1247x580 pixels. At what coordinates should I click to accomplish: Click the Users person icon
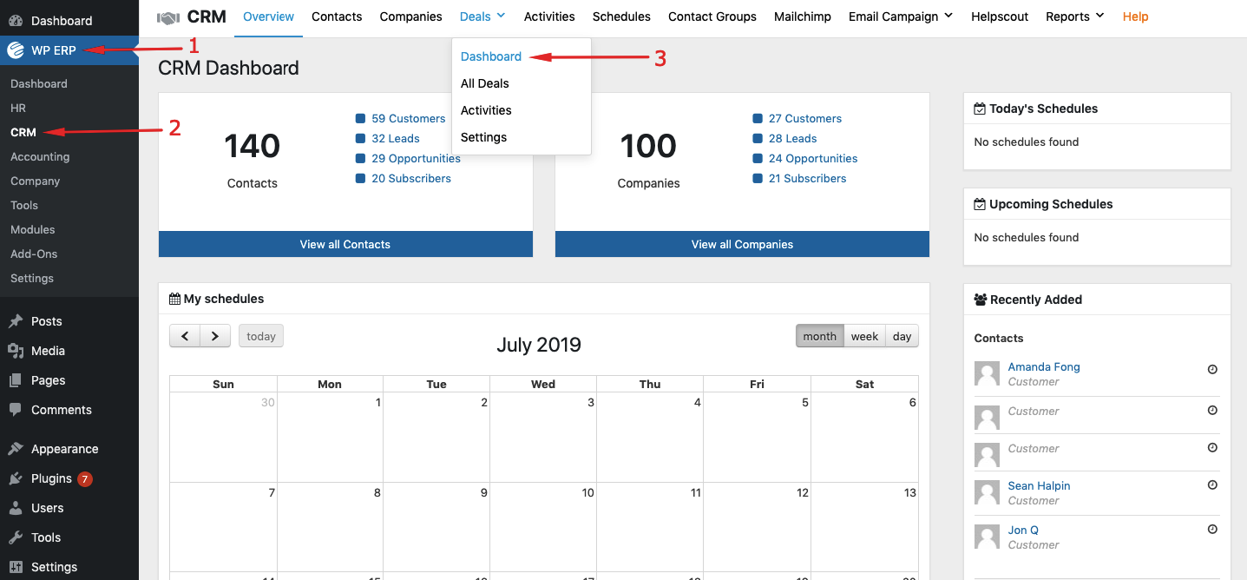coord(16,508)
